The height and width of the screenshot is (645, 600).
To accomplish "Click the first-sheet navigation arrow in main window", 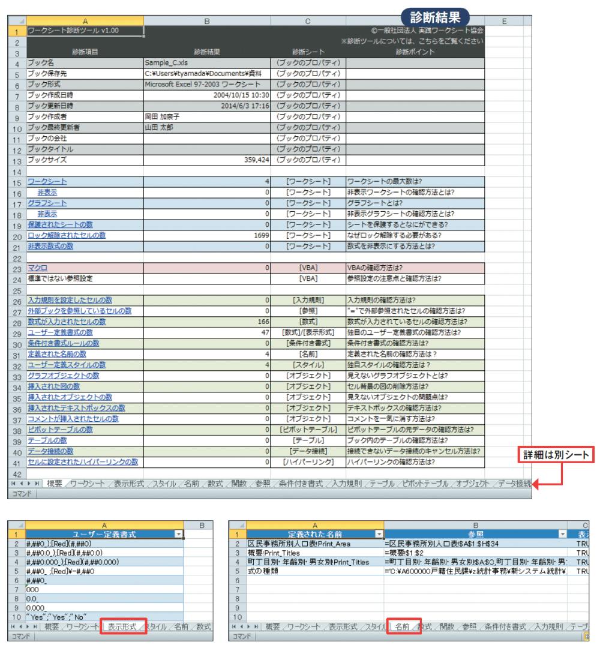I will pyautogui.click(x=6, y=483).
